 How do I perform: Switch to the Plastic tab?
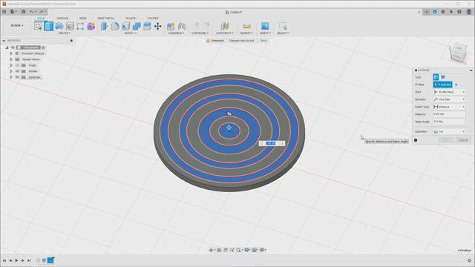click(131, 19)
